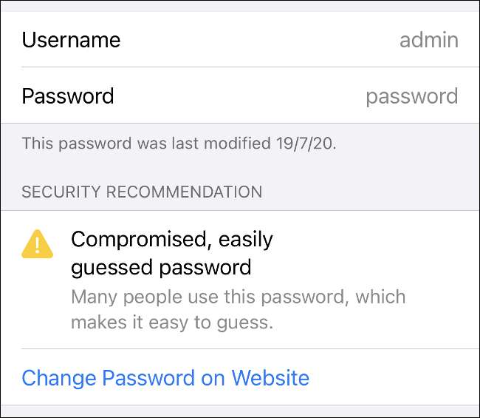
Task: Tap the 'guessed password' line of warning title
Action: pyautogui.click(x=161, y=266)
